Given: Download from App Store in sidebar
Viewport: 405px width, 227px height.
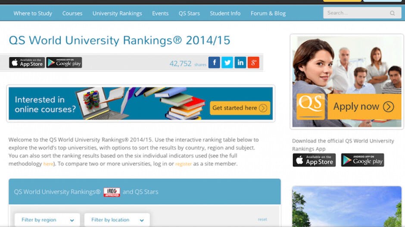Looking at the screenshot, I should tap(314, 160).
